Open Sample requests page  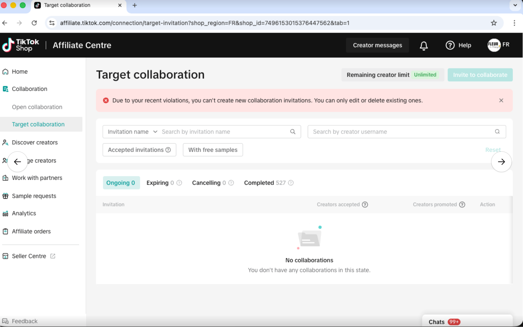coord(34,196)
